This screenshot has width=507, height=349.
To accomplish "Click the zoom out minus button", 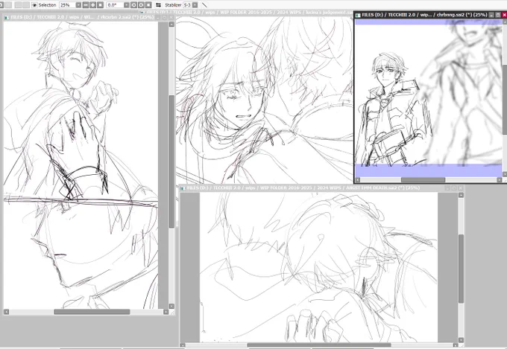I will pyautogui.click(x=86, y=5).
